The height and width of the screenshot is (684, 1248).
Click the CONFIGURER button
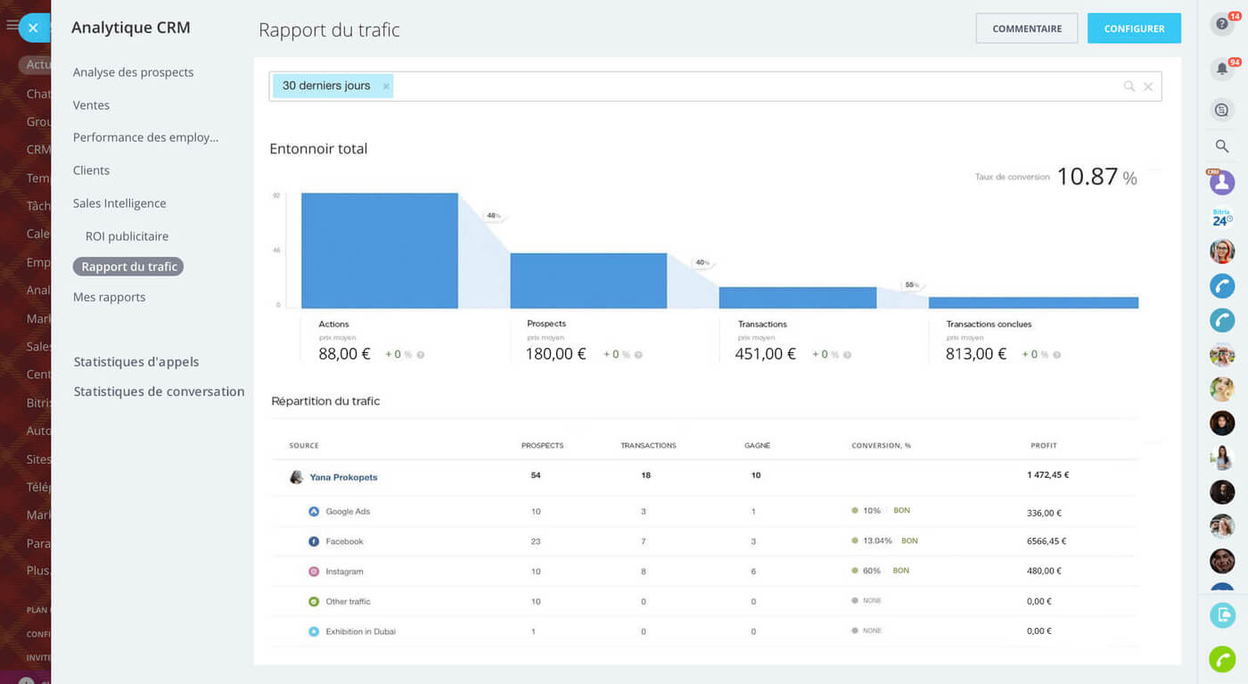(1134, 29)
